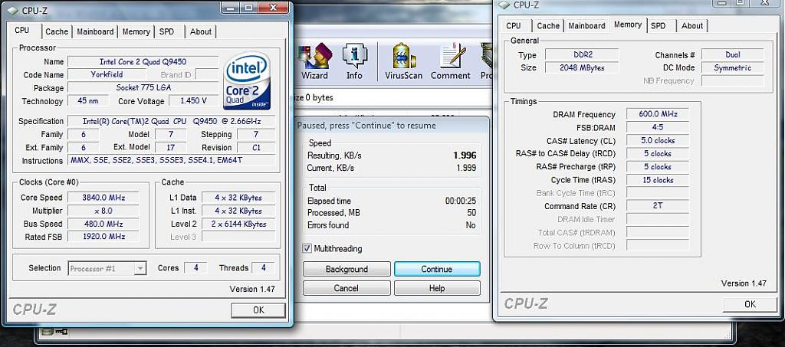Open SPD tab in right CPU-Z window

(659, 26)
